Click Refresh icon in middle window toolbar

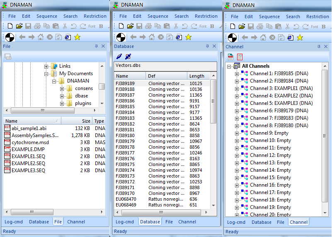pos(170,37)
